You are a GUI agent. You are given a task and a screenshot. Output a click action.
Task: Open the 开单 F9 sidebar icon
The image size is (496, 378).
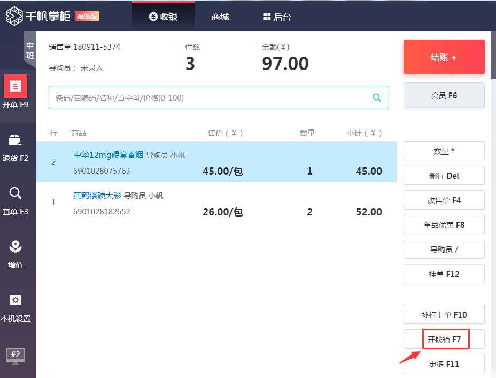[x=15, y=86]
